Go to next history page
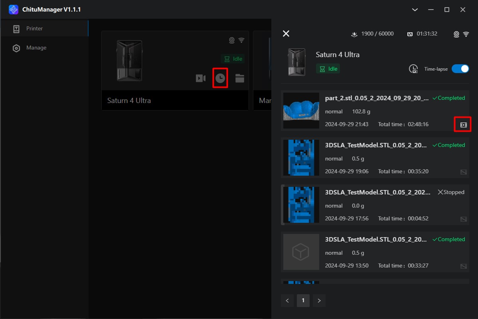478x319 pixels. tap(319, 301)
